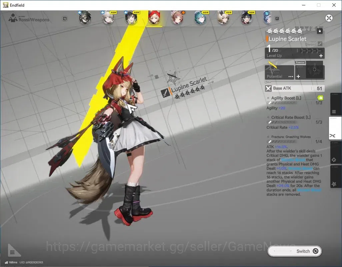
Task: Click the Base ATK value 51
Action: (x=319, y=88)
